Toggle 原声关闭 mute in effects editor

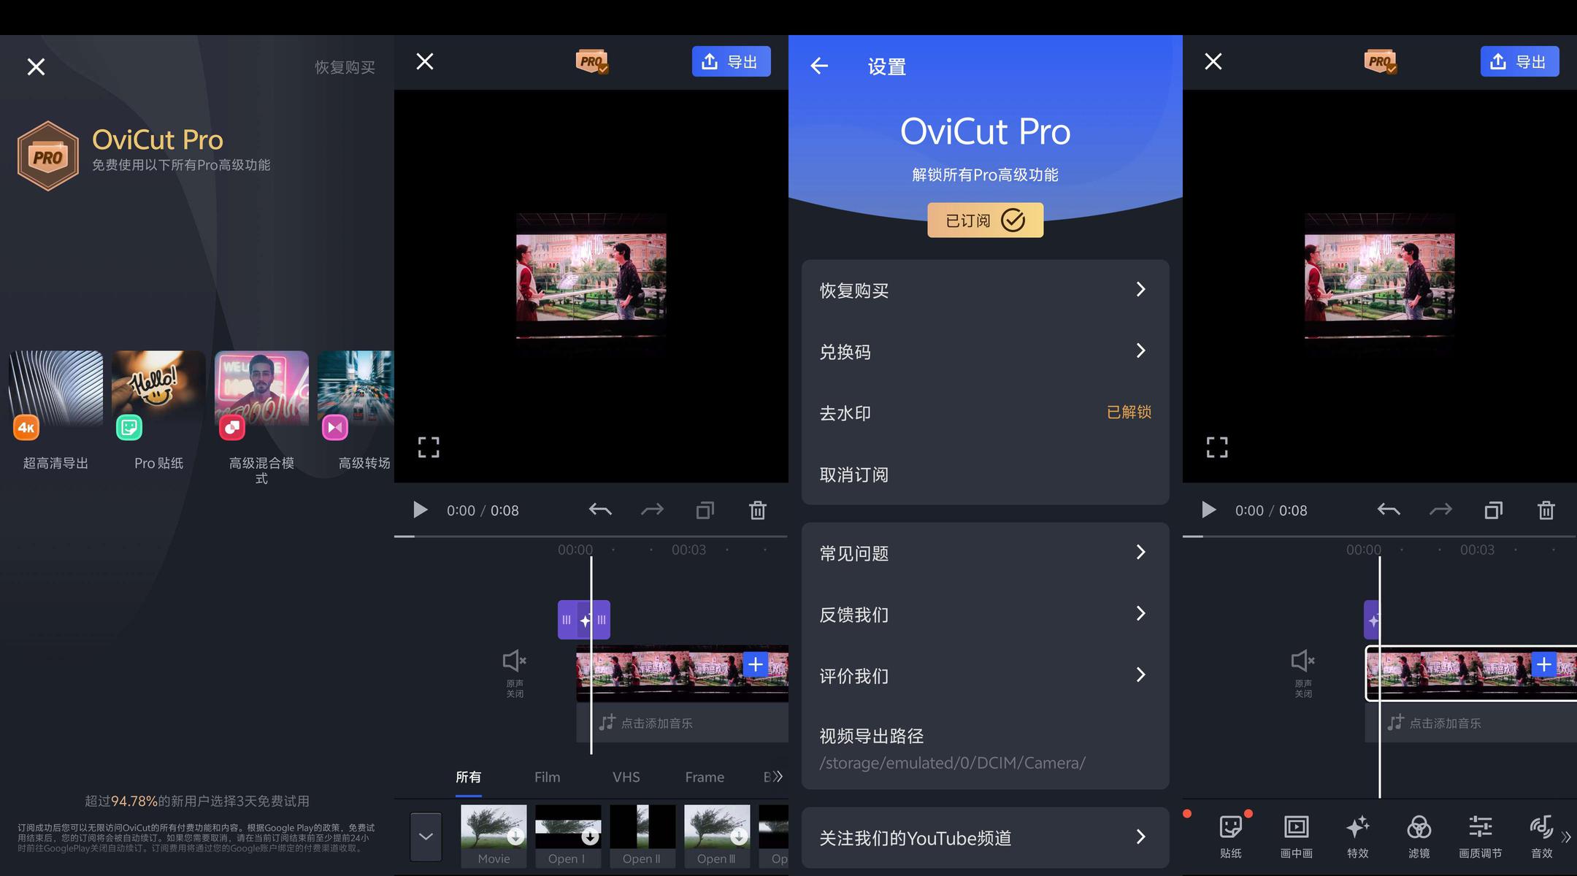pyautogui.click(x=515, y=673)
